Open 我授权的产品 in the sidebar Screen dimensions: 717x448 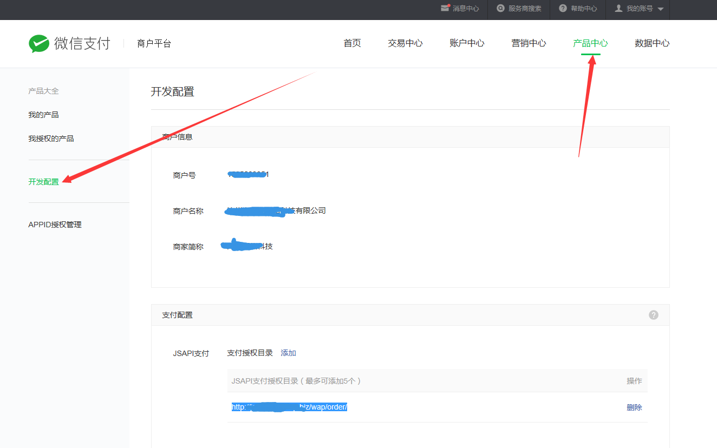[x=51, y=139]
